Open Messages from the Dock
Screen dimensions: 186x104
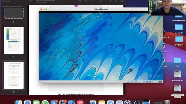(x=36, y=102)
